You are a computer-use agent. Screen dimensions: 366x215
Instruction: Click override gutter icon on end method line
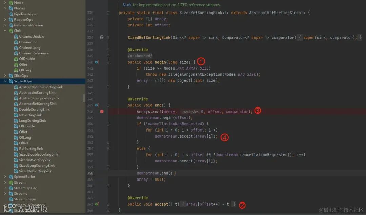click(x=97, y=105)
